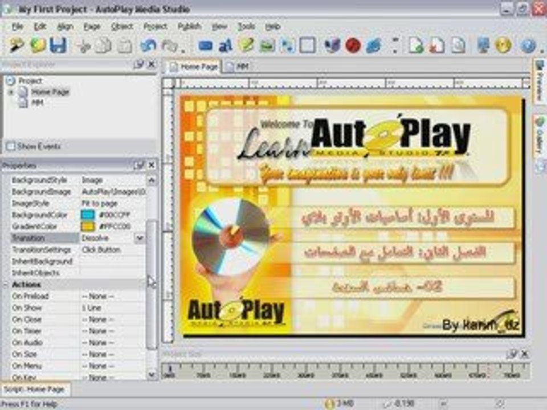This screenshot has height=410, width=547.
Task: Pin the Project Explorer panel
Action: pyautogui.click(x=138, y=64)
